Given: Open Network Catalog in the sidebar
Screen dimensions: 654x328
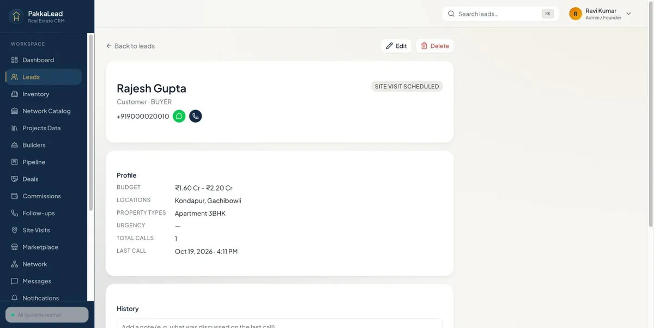Looking at the screenshot, I should click(x=44, y=111).
